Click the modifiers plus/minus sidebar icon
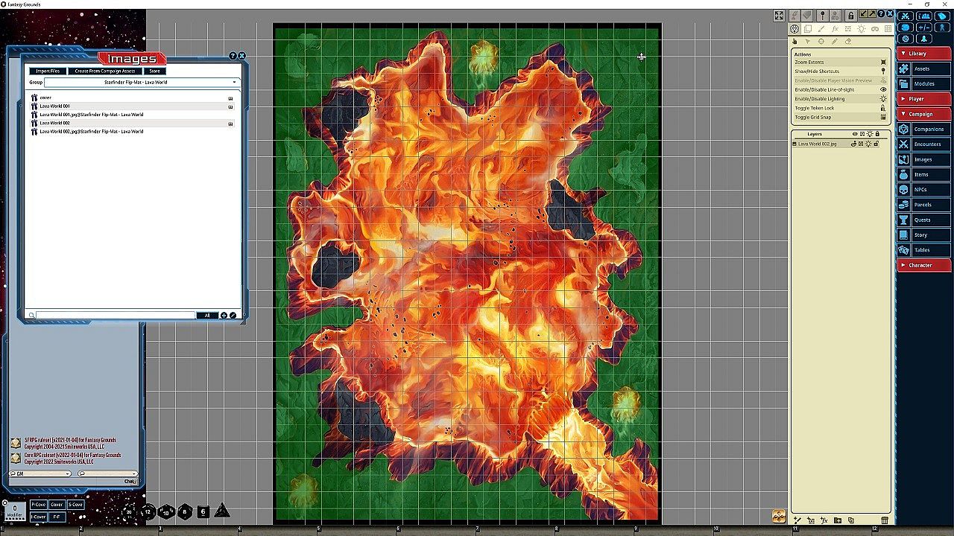The width and height of the screenshot is (954, 536). point(924,28)
